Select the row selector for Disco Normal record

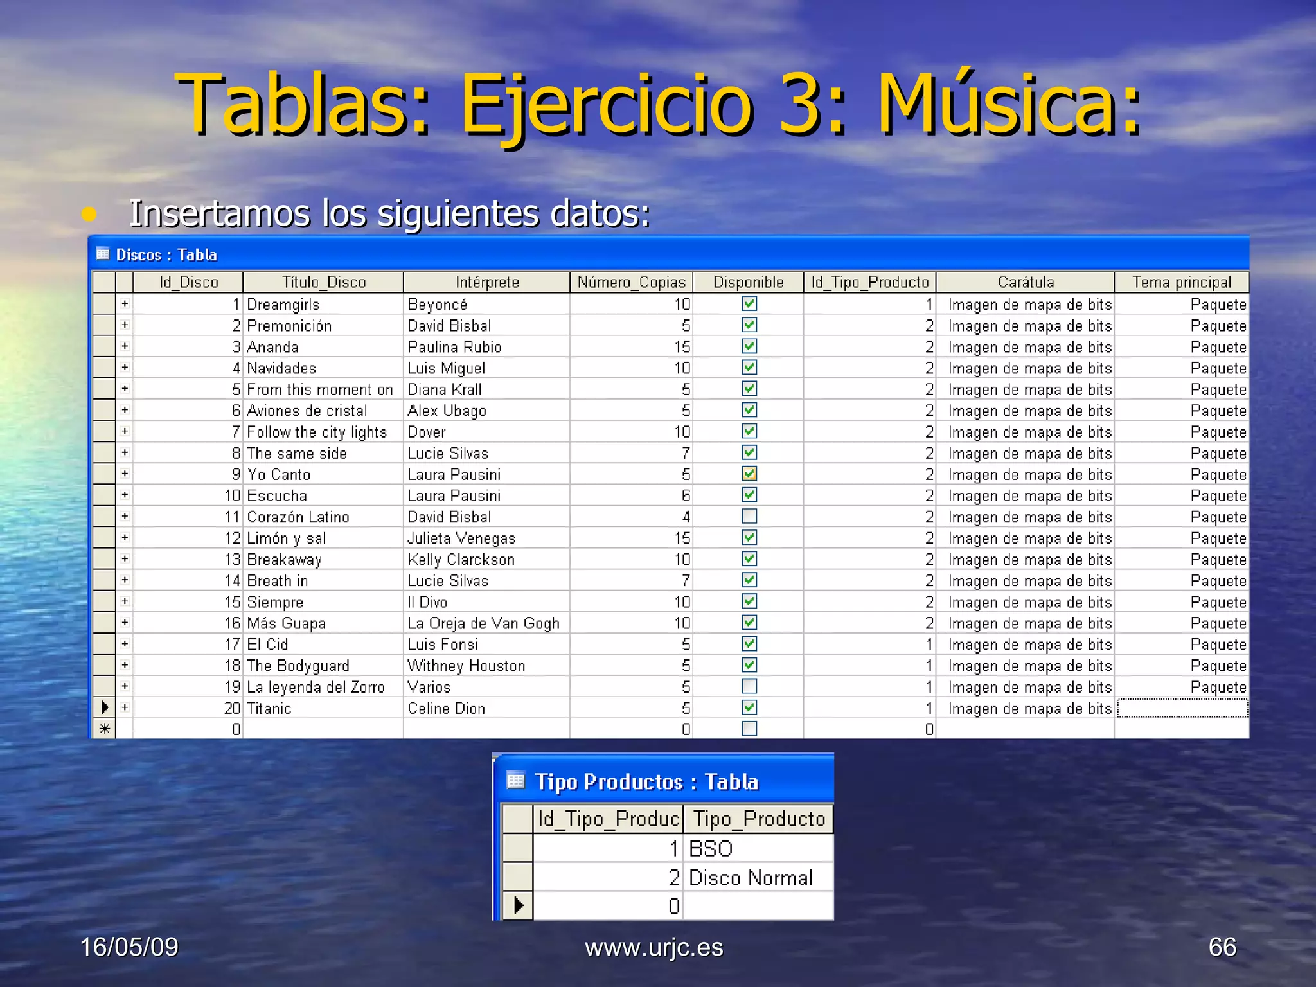click(518, 877)
